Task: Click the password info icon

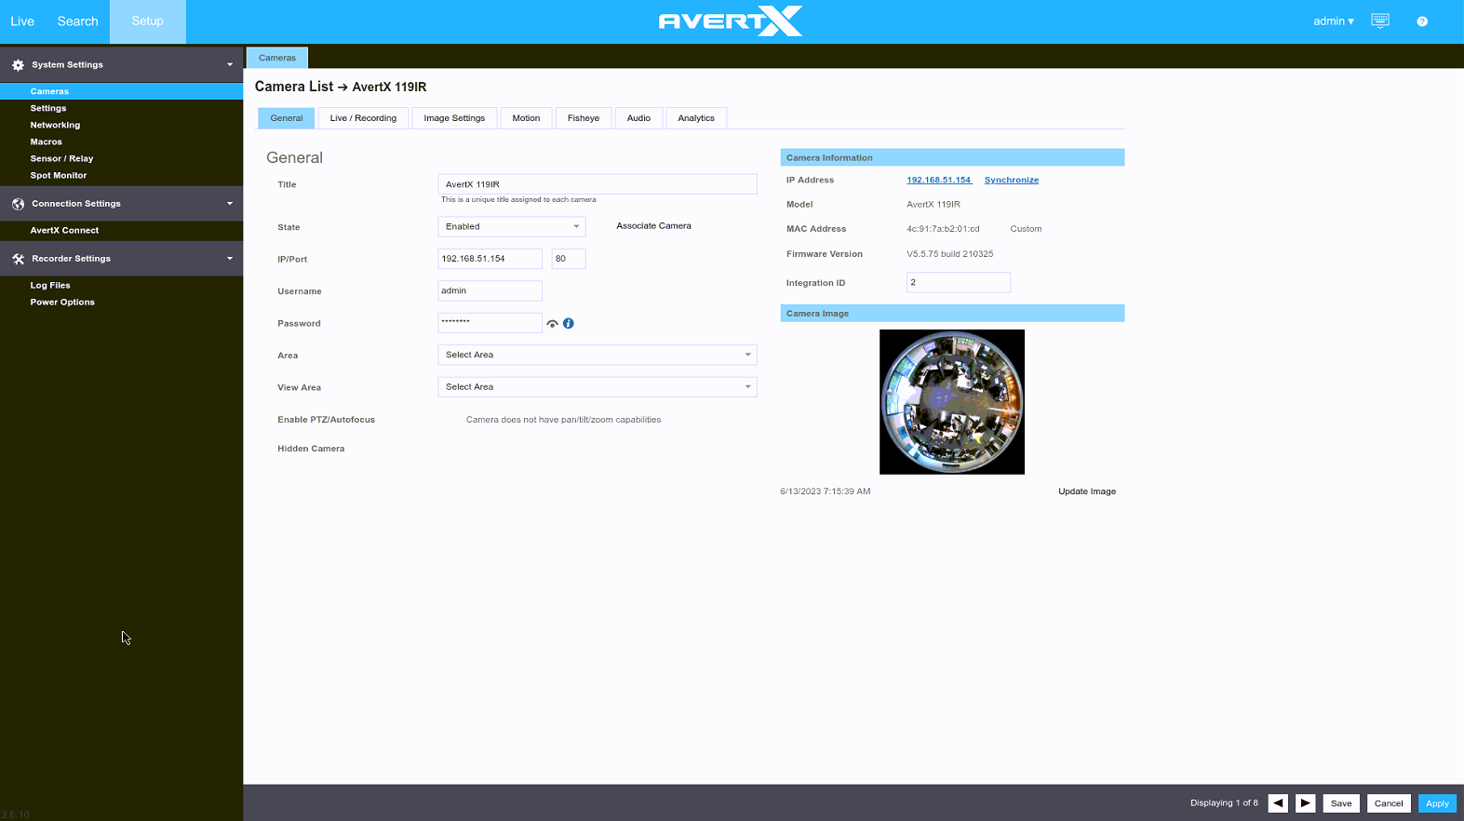Action: pyautogui.click(x=569, y=323)
